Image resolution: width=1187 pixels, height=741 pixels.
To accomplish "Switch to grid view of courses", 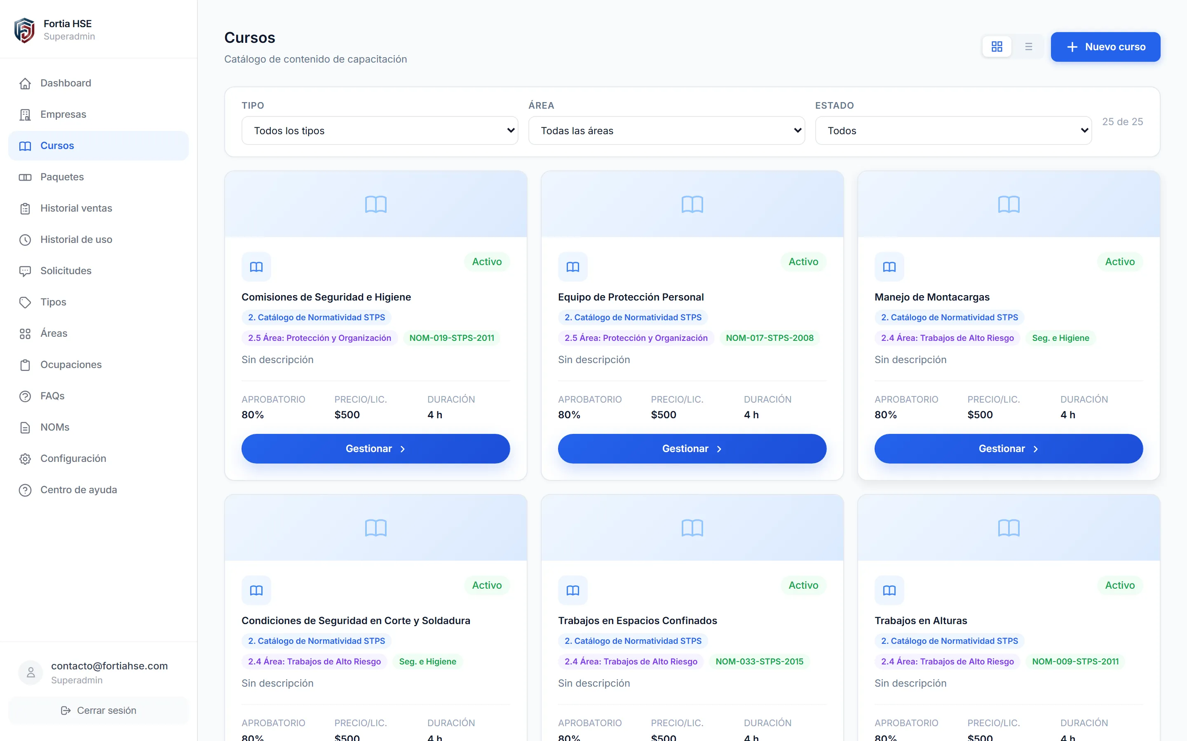I will [x=997, y=47].
